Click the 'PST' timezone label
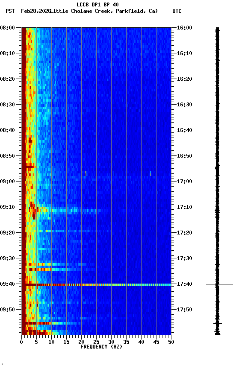Screen dimensions: 236x369 tap(10, 11)
